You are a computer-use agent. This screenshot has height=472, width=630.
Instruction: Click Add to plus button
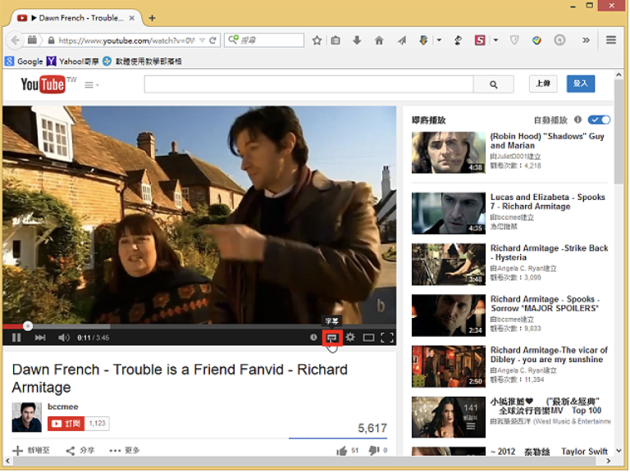[31, 451]
